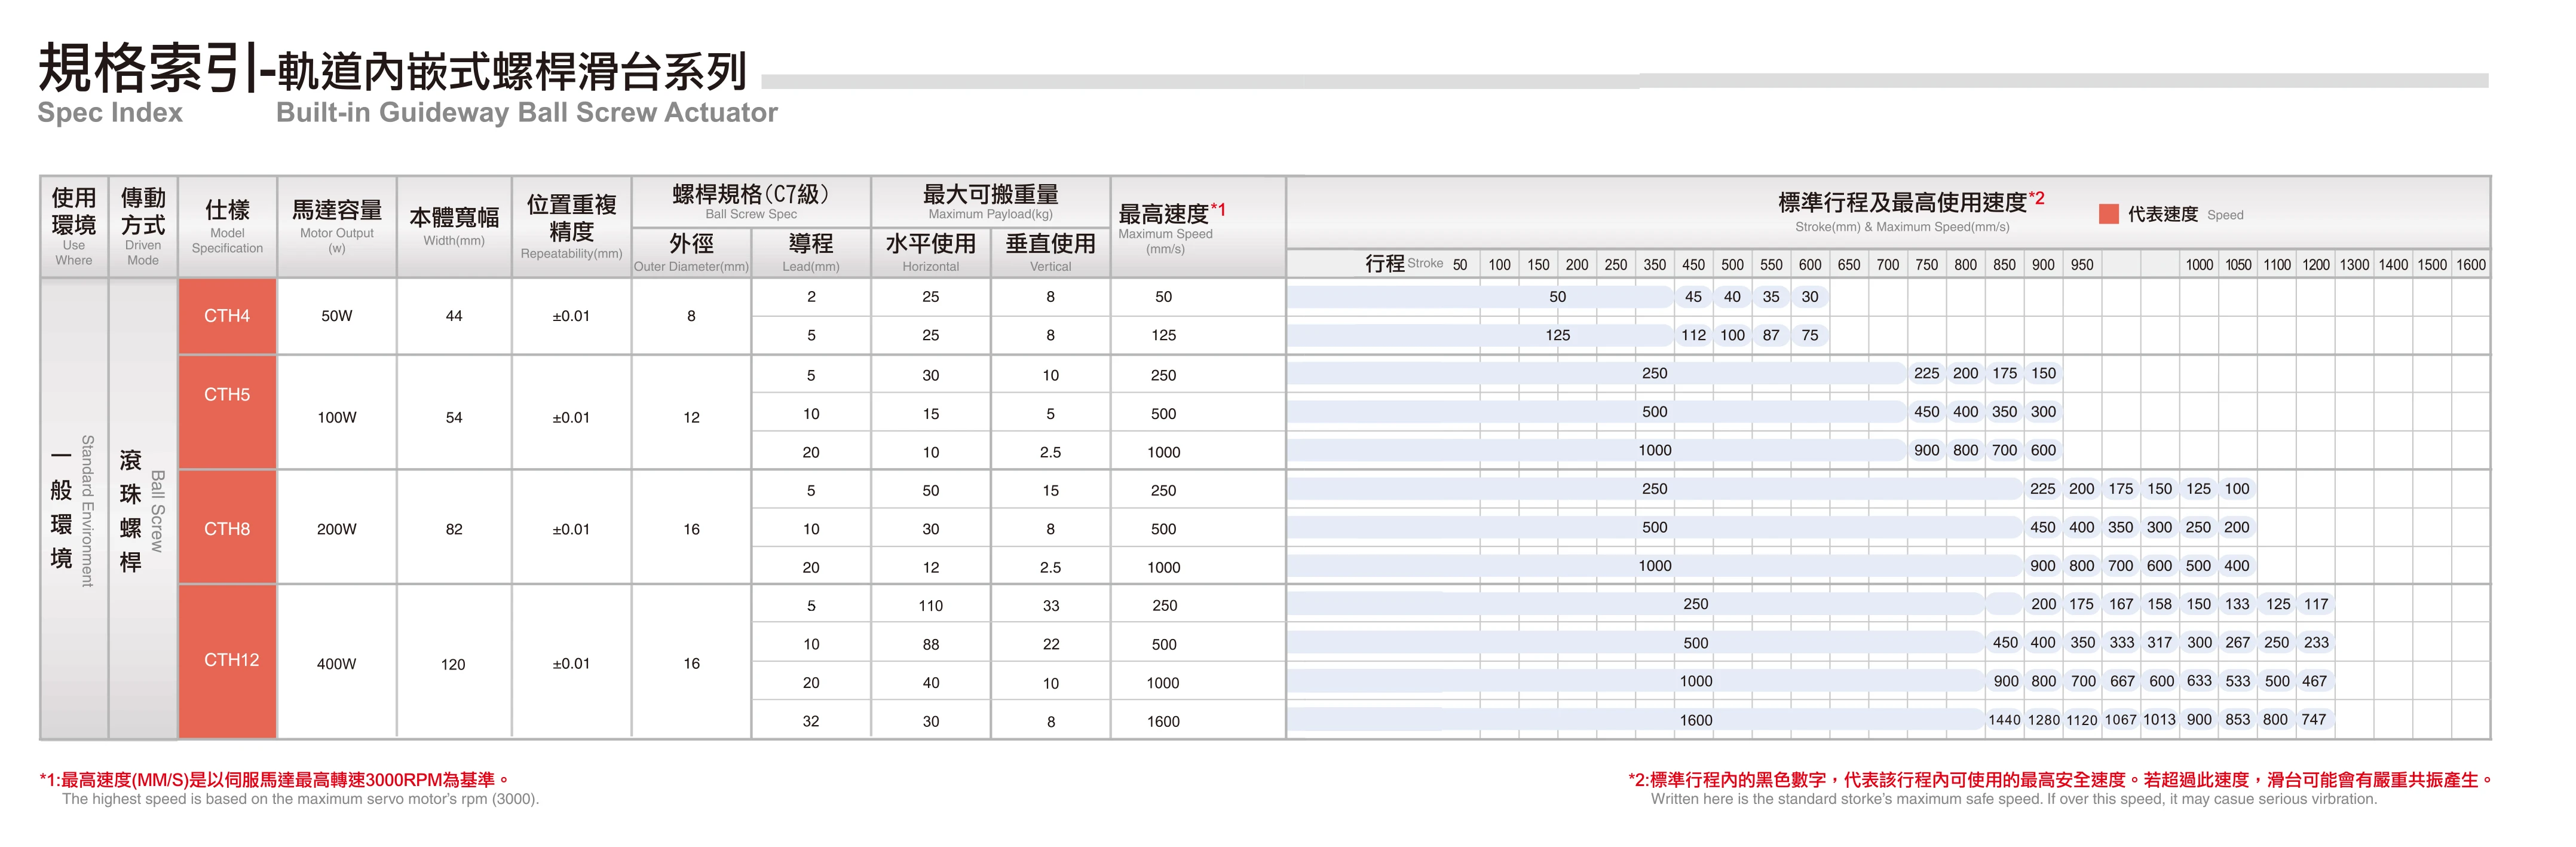Click the lead value 32 cell

810,721
